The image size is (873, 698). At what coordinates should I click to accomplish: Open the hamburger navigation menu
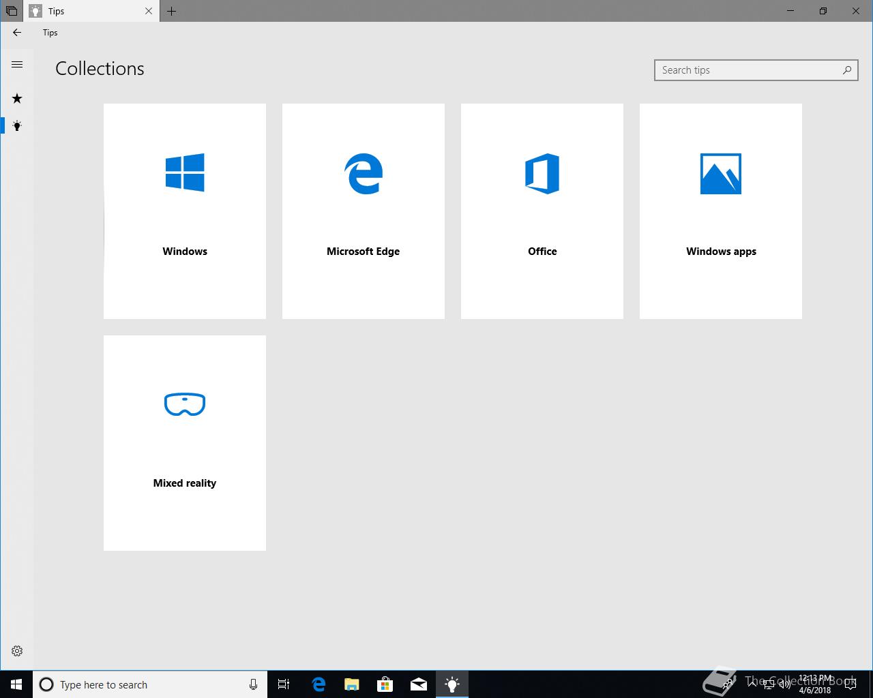click(x=17, y=65)
